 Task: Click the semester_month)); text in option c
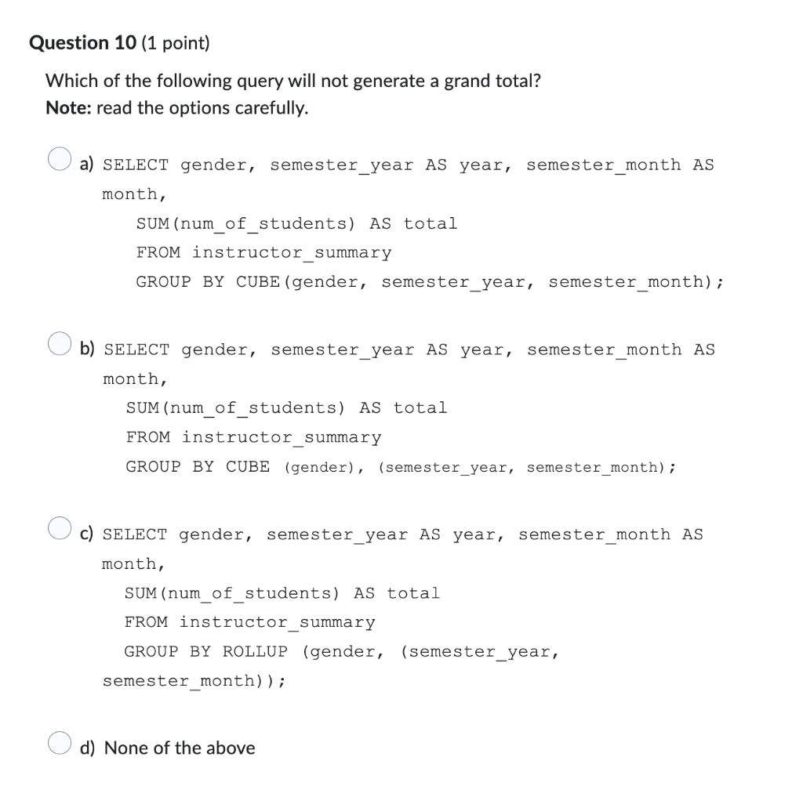193,681
